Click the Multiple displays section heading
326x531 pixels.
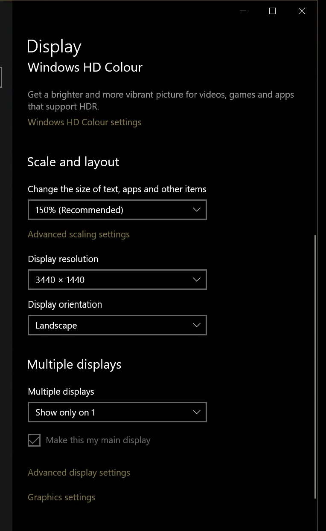74,364
